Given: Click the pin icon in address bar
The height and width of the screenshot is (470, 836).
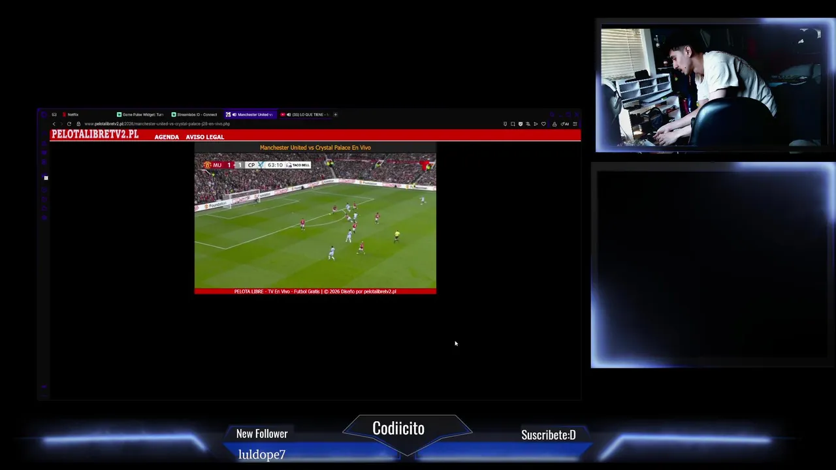Looking at the screenshot, I should point(505,124).
